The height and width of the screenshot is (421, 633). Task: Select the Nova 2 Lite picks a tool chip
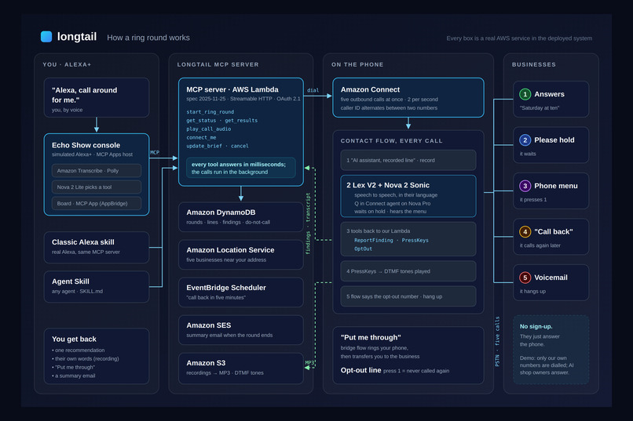97,187
